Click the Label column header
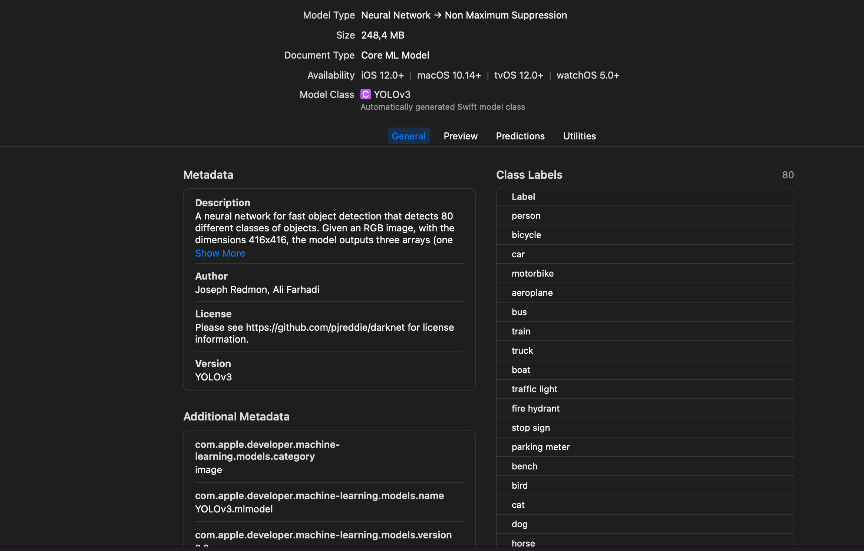Image resolution: width=864 pixels, height=551 pixels. [523, 197]
